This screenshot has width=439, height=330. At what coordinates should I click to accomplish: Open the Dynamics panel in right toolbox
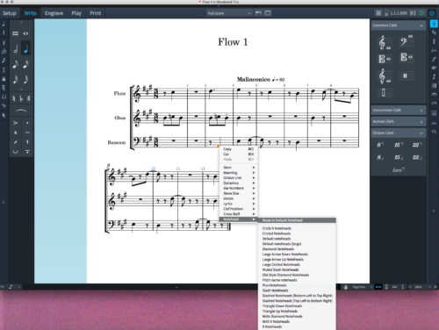[x=434, y=59]
